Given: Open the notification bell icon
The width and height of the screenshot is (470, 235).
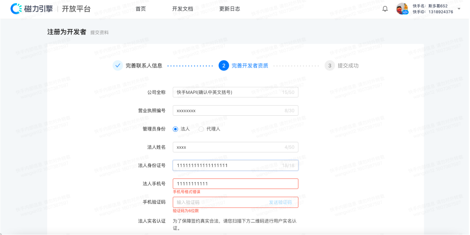Looking at the screenshot, I should [x=385, y=9].
